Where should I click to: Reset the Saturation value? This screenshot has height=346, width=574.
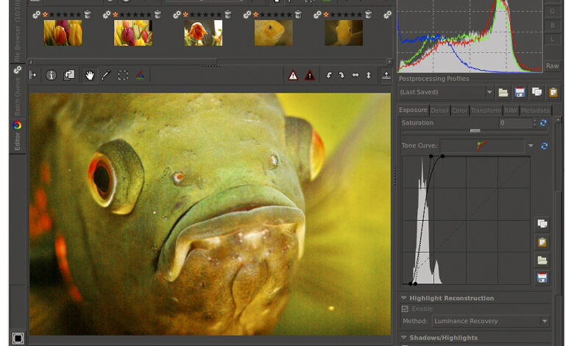pyautogui.click(x=544, y=124)
